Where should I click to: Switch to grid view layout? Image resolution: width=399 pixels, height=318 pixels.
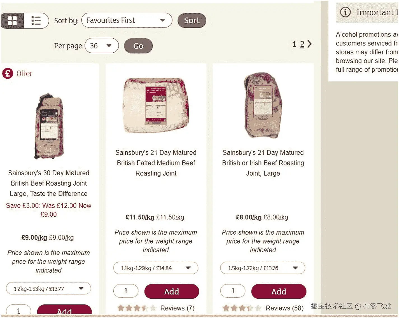[12, 21]
